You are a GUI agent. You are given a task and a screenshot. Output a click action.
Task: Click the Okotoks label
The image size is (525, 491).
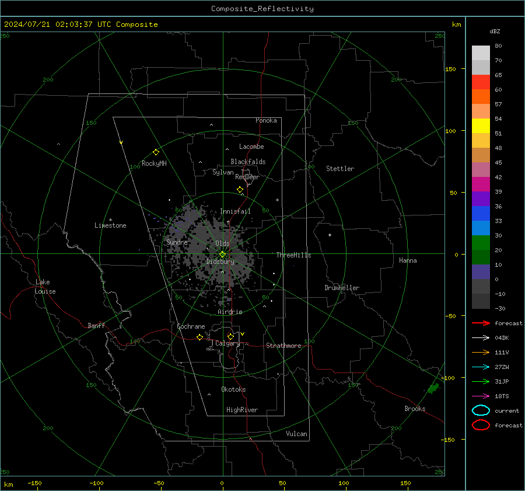(x=233, y=389)
